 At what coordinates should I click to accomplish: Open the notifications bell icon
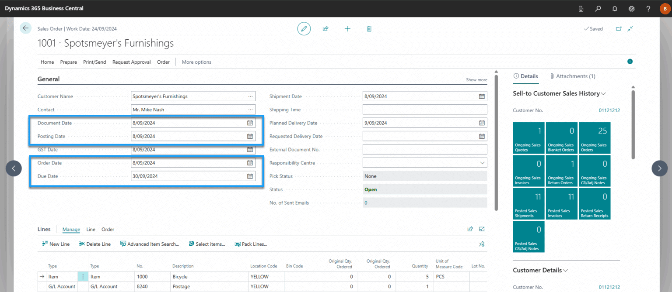click(615, 9)
